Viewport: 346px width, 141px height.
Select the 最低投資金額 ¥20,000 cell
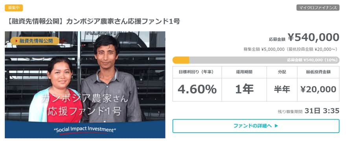point(318,84)
